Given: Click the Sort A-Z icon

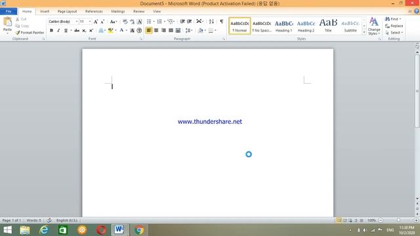Looking at the screenshot, I should tap(211, 22).
